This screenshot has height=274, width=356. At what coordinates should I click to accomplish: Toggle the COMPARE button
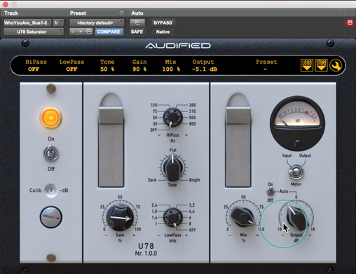coord(109,32)
